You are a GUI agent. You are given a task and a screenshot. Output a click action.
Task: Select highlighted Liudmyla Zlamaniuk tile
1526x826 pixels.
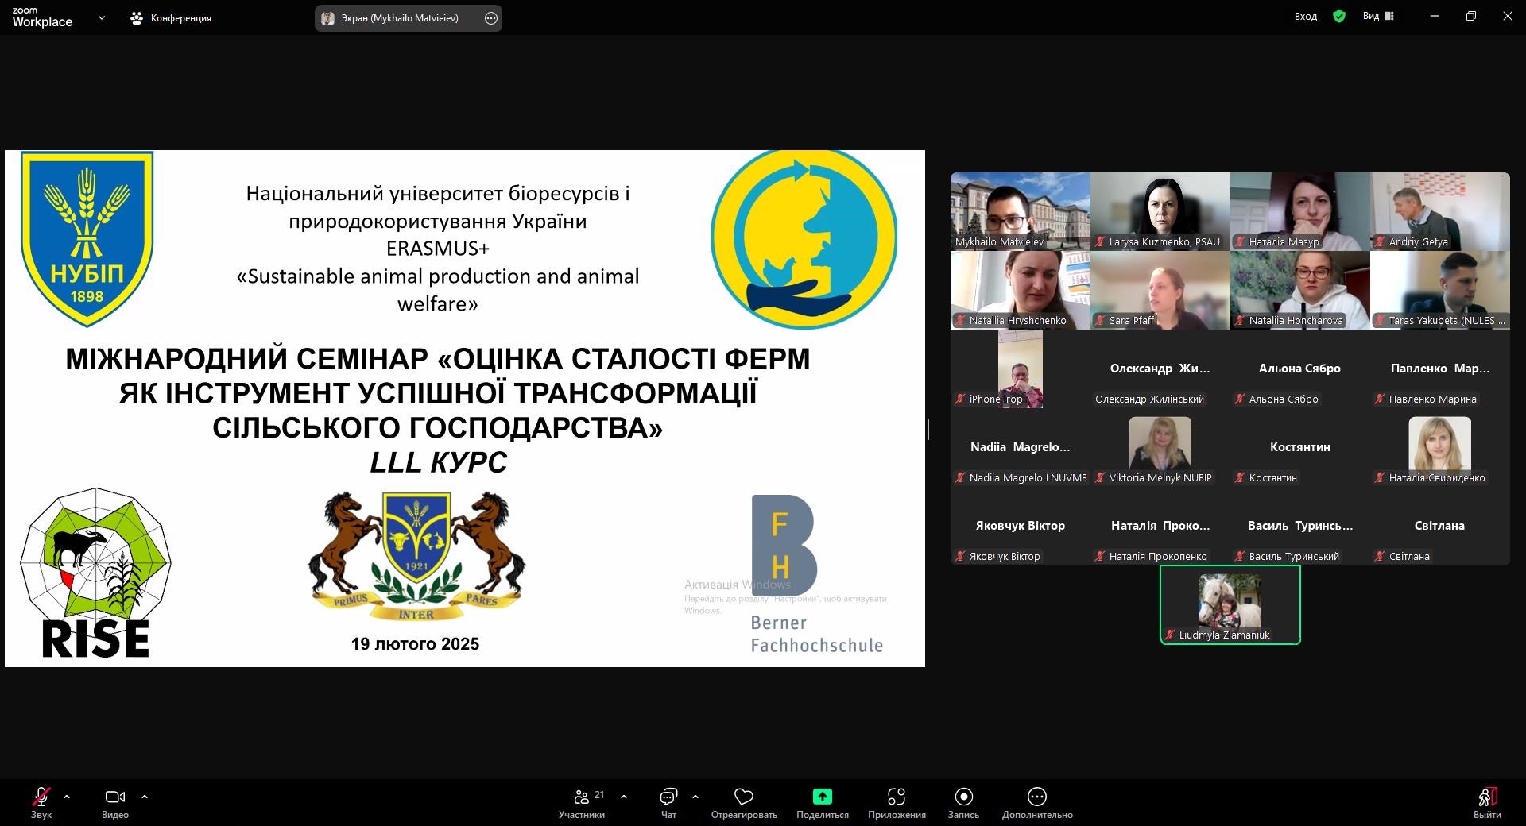(1230, 604)
